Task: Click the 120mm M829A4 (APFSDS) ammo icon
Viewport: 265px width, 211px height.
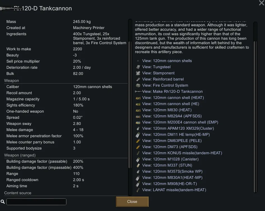Action: 138,116
